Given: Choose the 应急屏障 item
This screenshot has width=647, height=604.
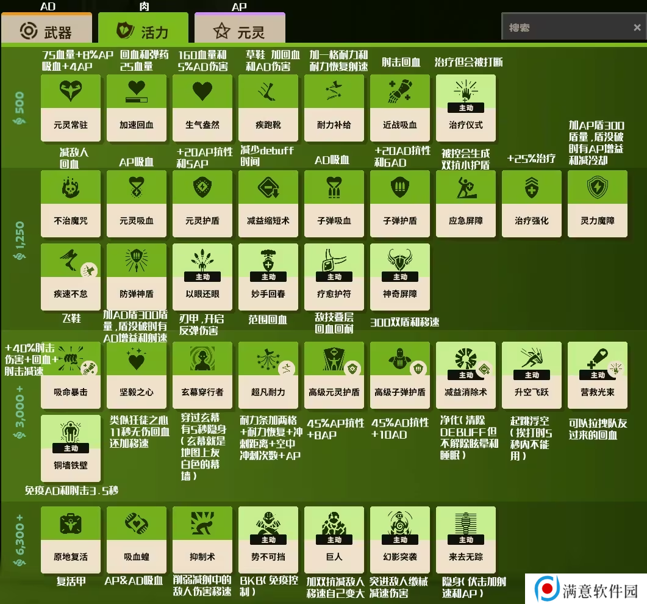Looking at the screenshot, I should 466,204.
